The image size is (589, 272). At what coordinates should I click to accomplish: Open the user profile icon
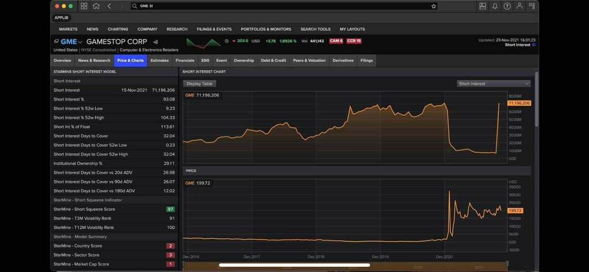click(x=519, y=6)
